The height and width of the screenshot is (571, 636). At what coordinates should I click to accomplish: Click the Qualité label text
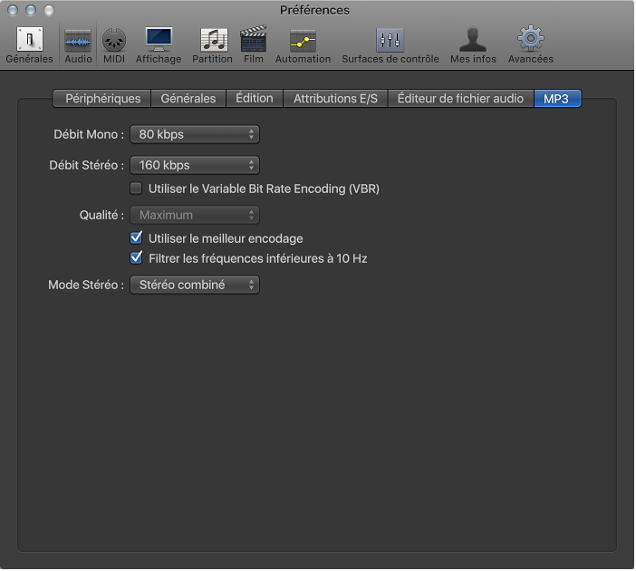[101, 215]
